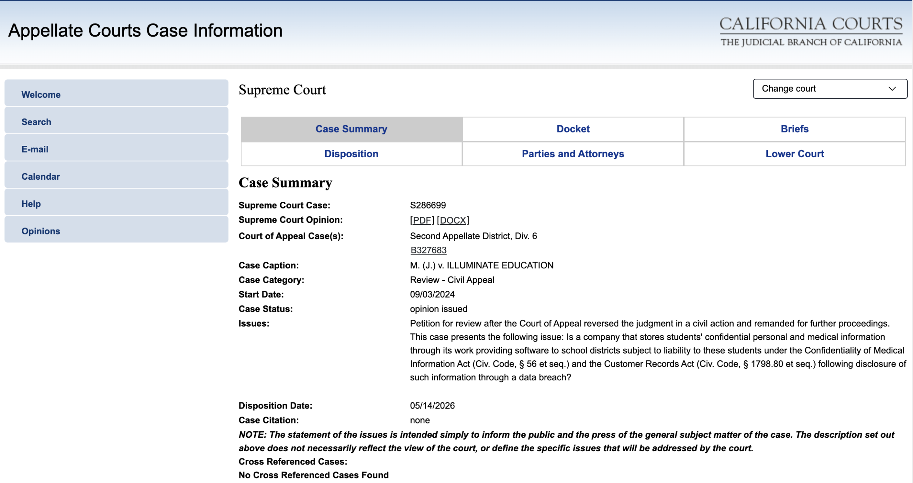
Task: Click the disposition date 05/14/2026
Action: (x=432, y=406)
